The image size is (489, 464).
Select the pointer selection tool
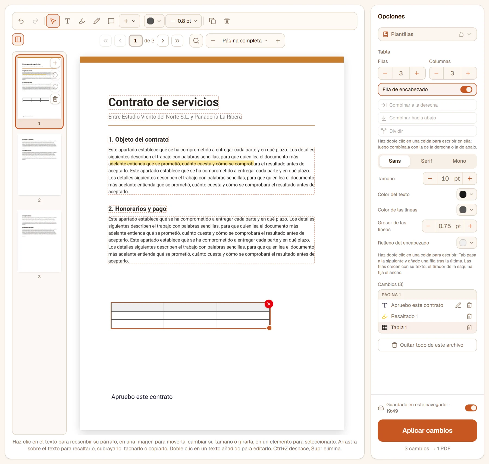point(53,21)
